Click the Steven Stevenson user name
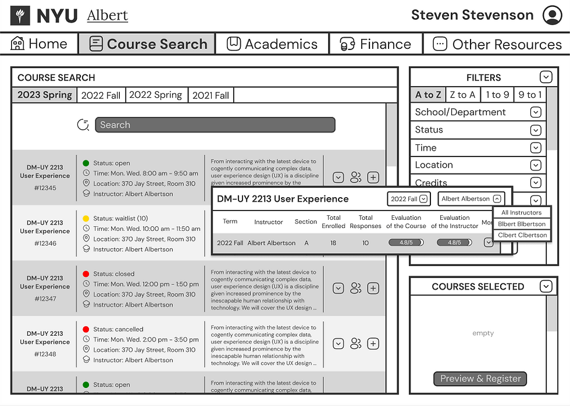This screenshot has width=570, height=406. (x=472, y=15)
